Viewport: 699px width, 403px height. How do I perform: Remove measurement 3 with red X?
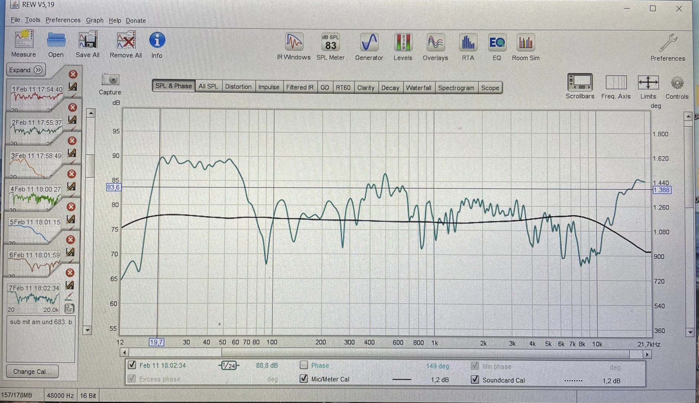tap(72, 141)
